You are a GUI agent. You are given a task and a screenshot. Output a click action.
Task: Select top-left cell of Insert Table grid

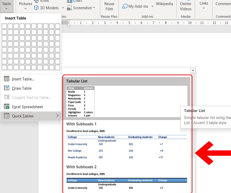point(4,26)
